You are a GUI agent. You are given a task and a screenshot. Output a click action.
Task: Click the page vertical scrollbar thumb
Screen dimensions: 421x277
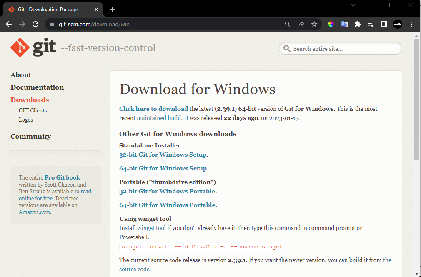[416, 100]
